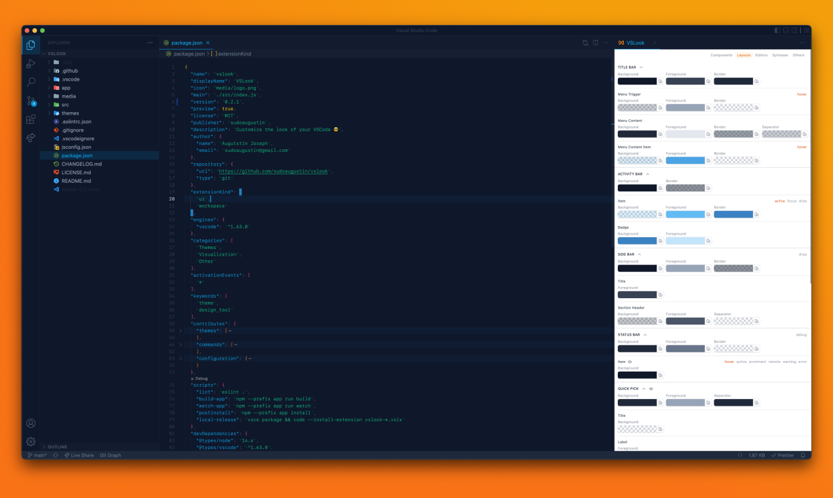Collapse the STATUS BAR section

(x=645, y=335)
